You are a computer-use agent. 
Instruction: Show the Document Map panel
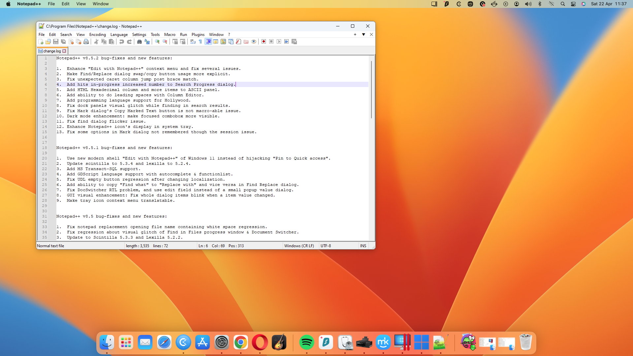223,42
